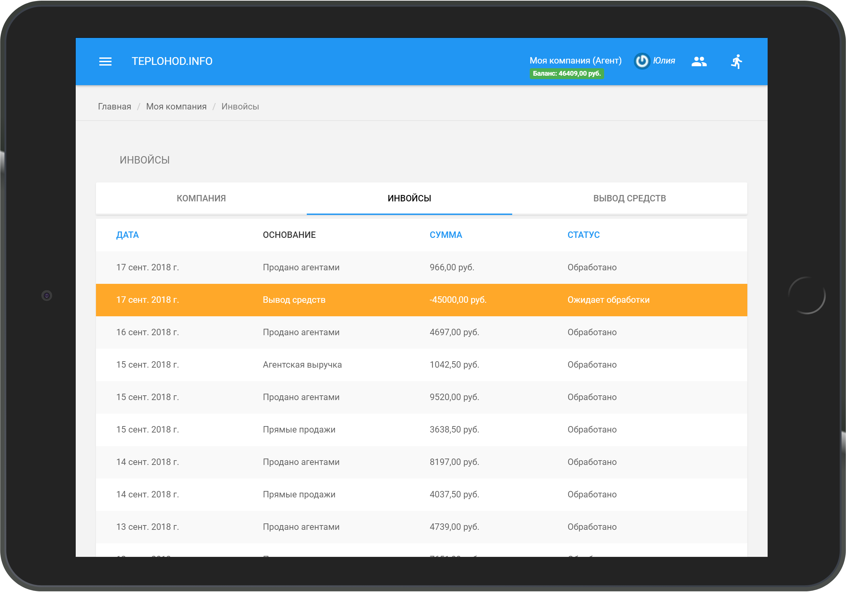The image size is (846, 592).
Task: Click the power icon beside Юлия
Action: click(x=642, y=61)
